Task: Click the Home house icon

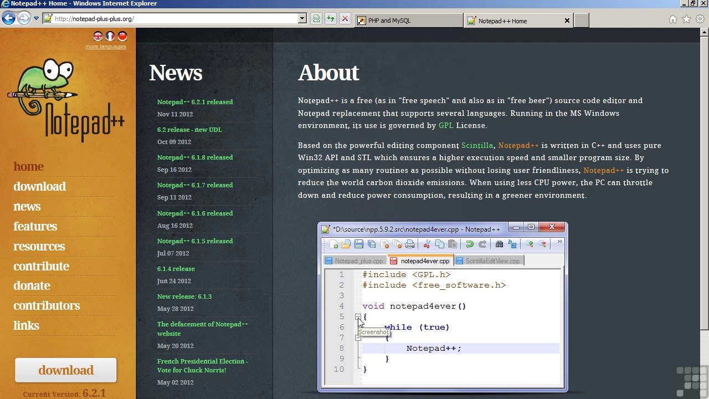Action: click(672, 19)
